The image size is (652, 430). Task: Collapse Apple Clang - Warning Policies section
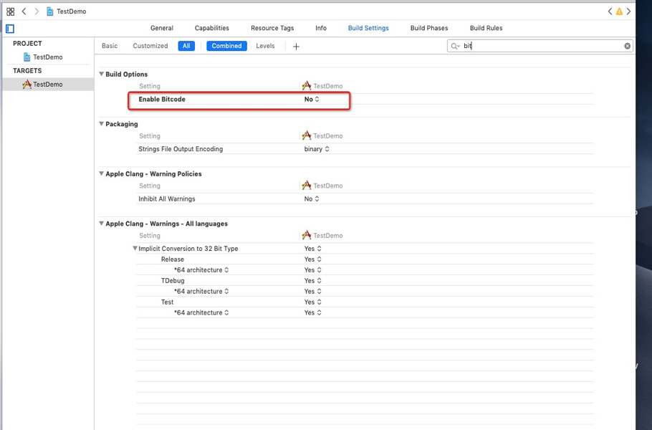coord(101,174)
